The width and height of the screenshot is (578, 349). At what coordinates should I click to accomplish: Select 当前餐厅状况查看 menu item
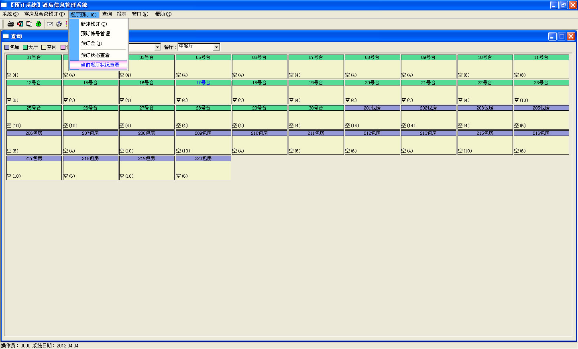coord(100,65)
